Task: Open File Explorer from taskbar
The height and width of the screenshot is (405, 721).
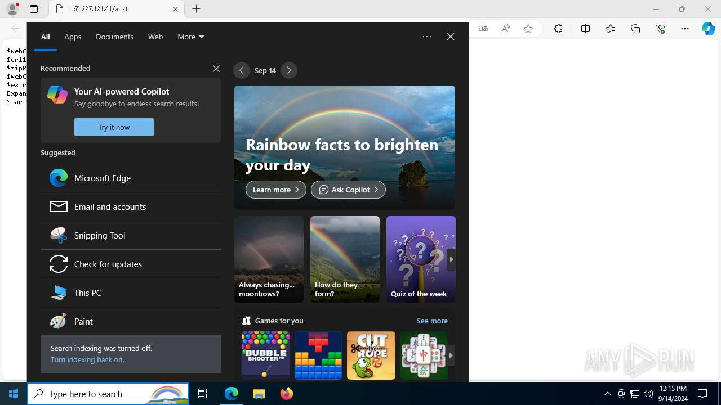Action: (x=259, y=394)
